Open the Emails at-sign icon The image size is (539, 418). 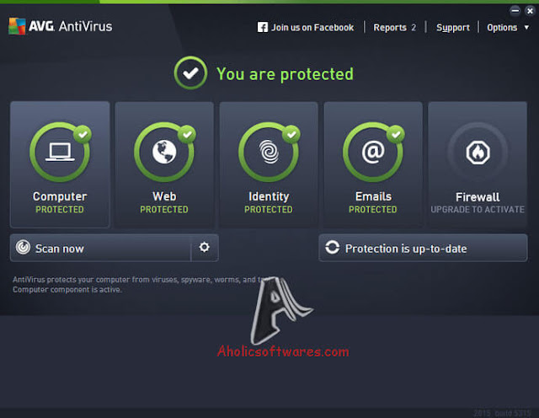373,152
